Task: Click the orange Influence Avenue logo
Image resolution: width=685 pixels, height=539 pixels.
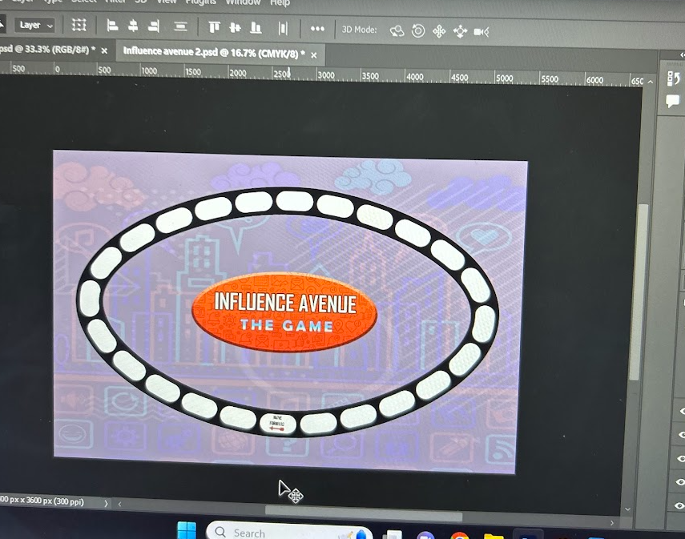Action: 284,312
